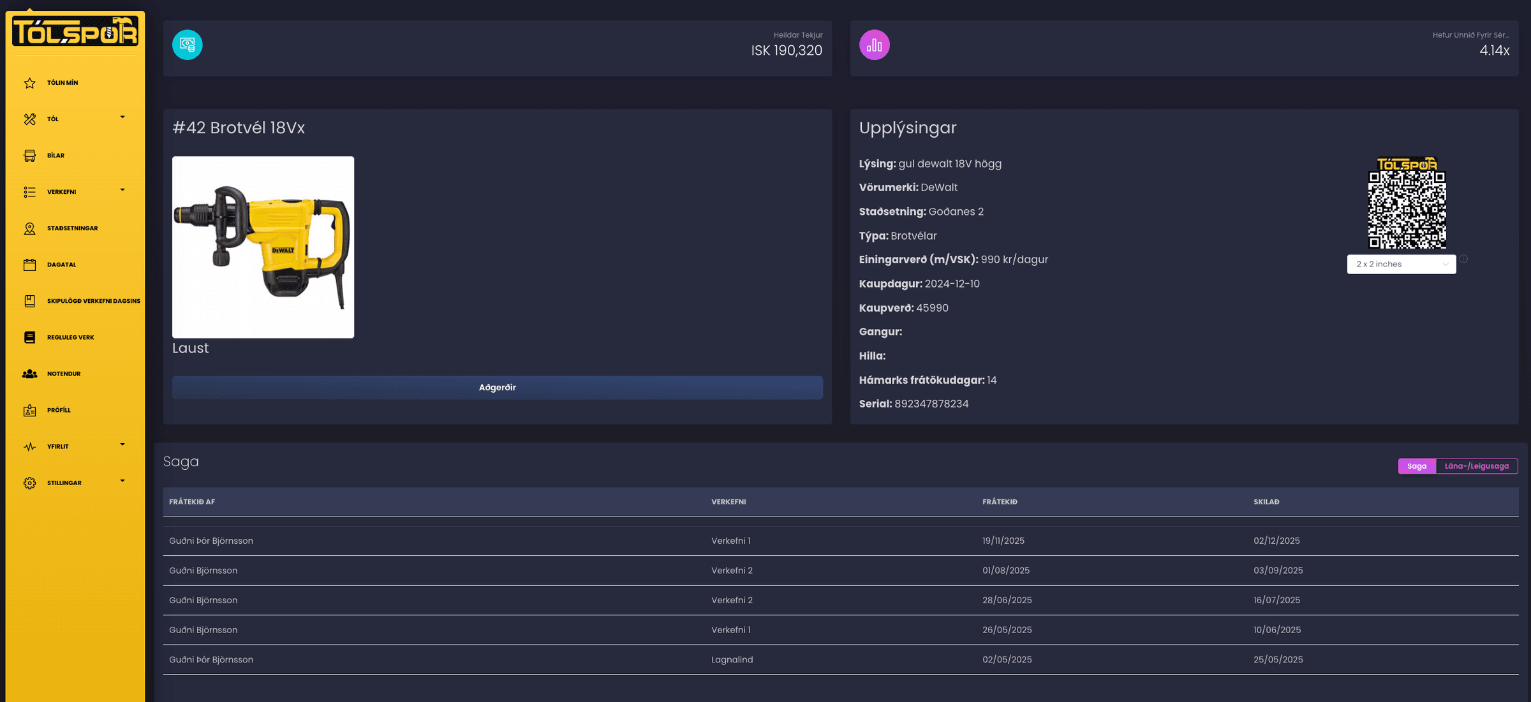The image size is (1531, 702).
Task: Expand the Verkefni submenu arrow
Action: pos(122,190)
